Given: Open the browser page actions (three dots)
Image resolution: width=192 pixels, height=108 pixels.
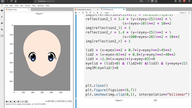Looking at the screenshot, I should [148, 1].
